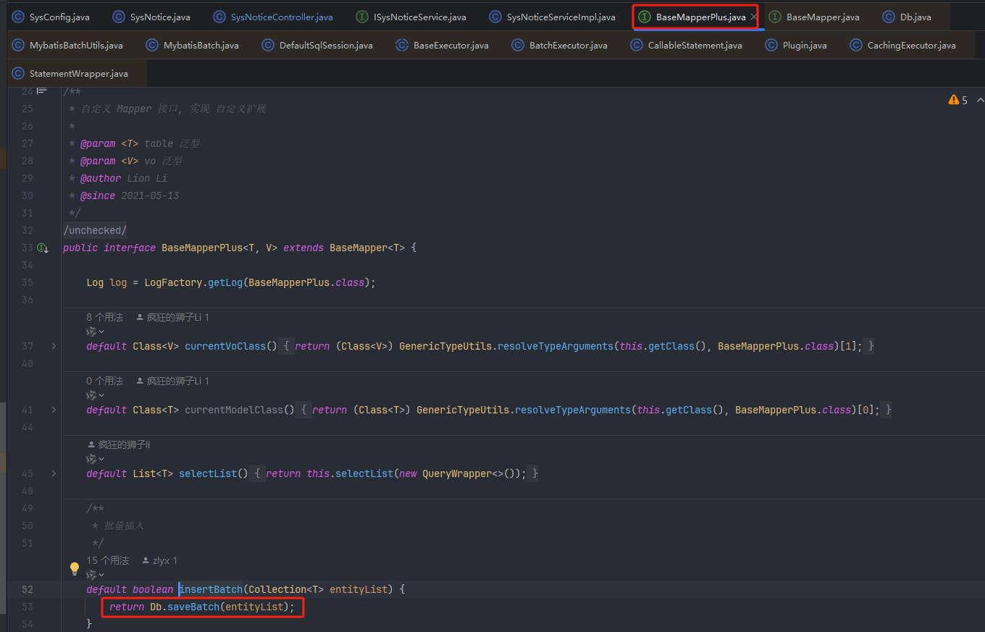Viewport: 985px width, 632px height.
Task: Switch to the SysNoticeController.java tab
Action: pos(281,17)
